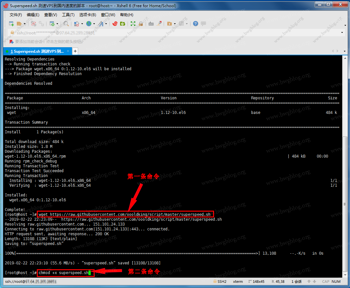The width and height of the screenshot is (350, 288).
Task: Click the terminal scrollbar up arrow
Action: [345, 58]
